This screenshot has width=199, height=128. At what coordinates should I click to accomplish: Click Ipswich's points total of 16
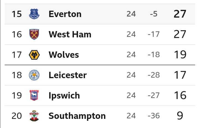[180, 96]
